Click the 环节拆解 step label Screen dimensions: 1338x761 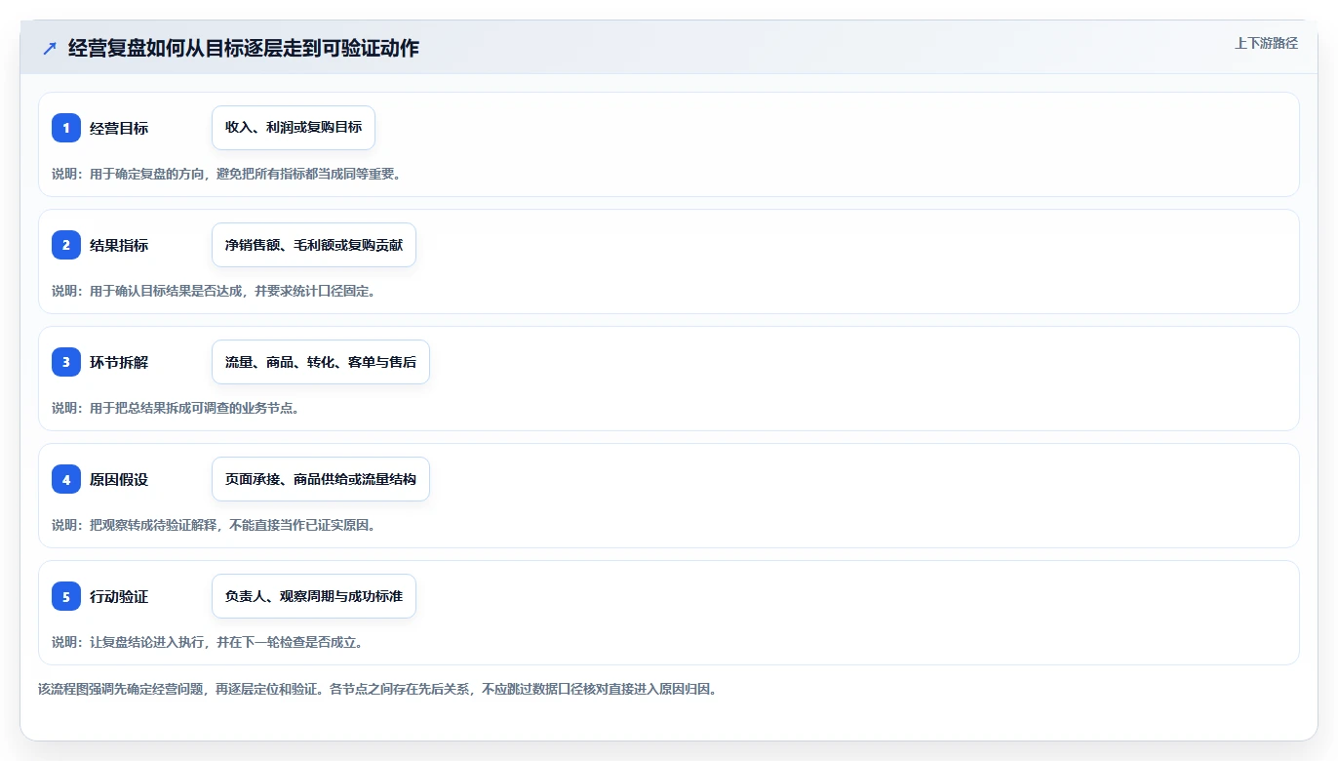pyautogui.click(x=119, y=362)
